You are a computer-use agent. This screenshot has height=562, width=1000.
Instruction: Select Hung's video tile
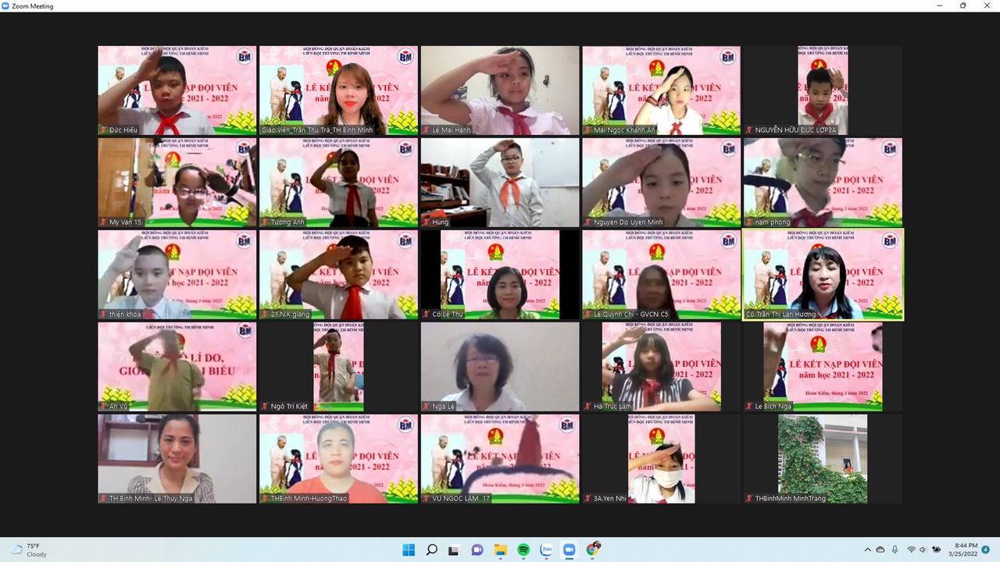pyautogui.click(x=500, y=183)
